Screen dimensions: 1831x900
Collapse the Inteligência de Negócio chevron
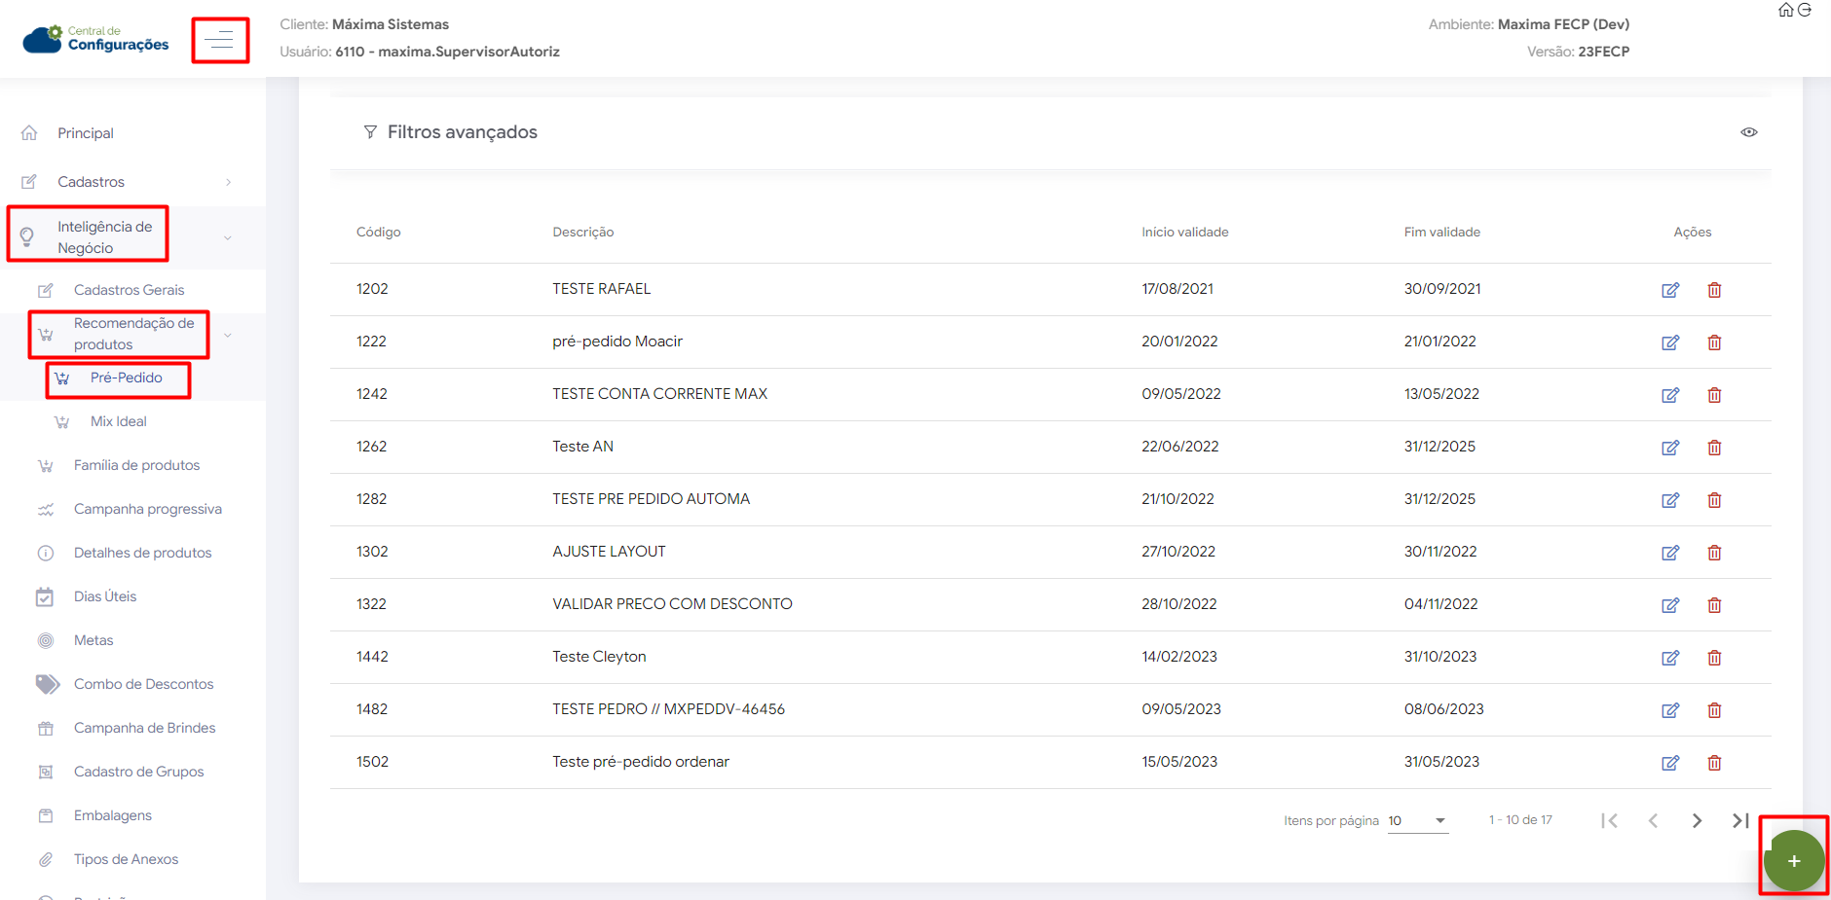click(228, 237)
